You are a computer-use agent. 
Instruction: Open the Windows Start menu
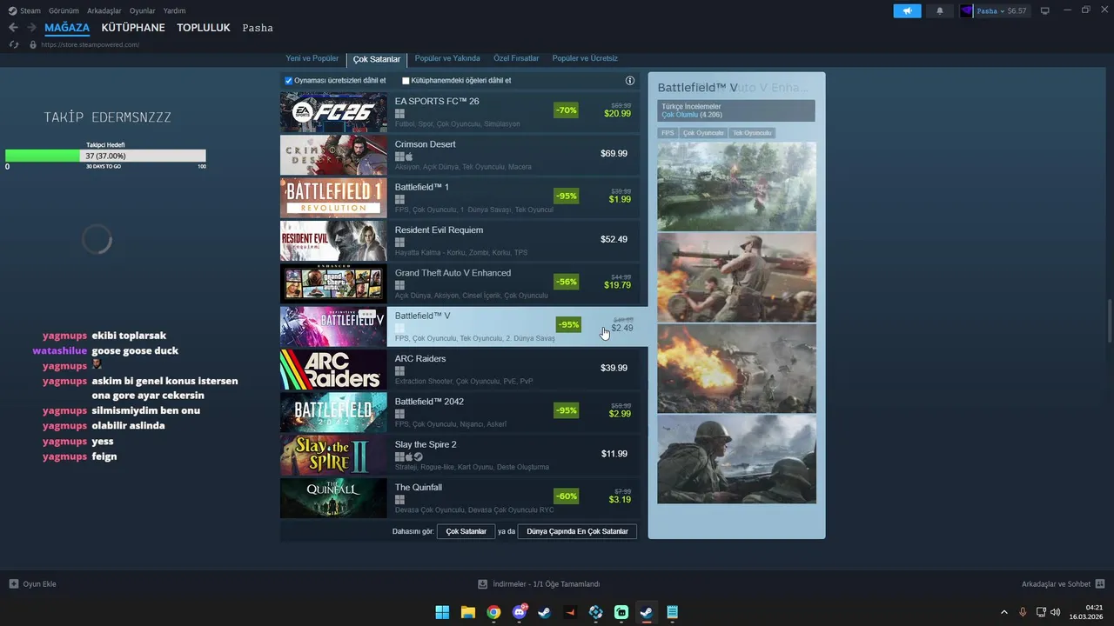(x=442, y=612)
